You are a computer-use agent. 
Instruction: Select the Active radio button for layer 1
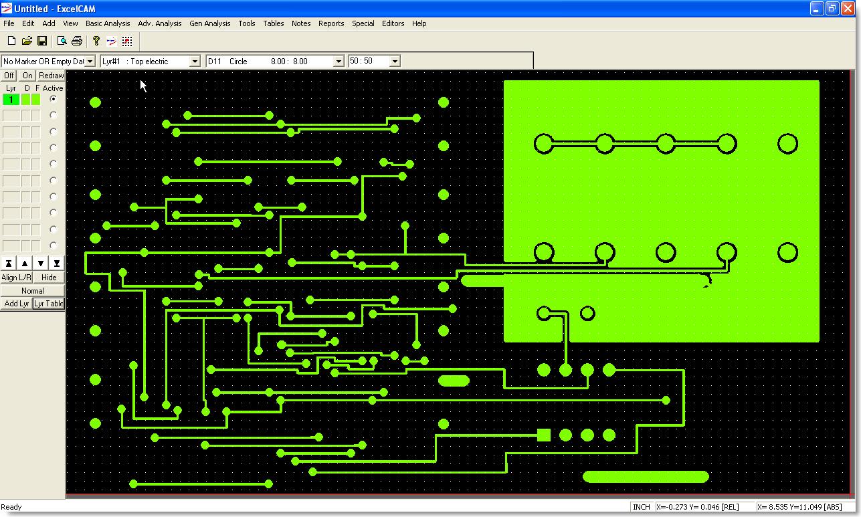point(54,99)
